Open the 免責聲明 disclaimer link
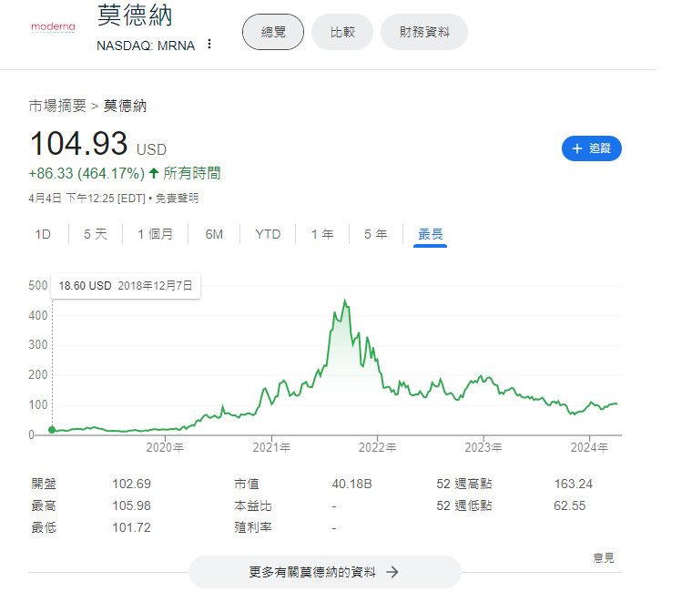This screenshot has width=692, height=592. tap(177, 199)
